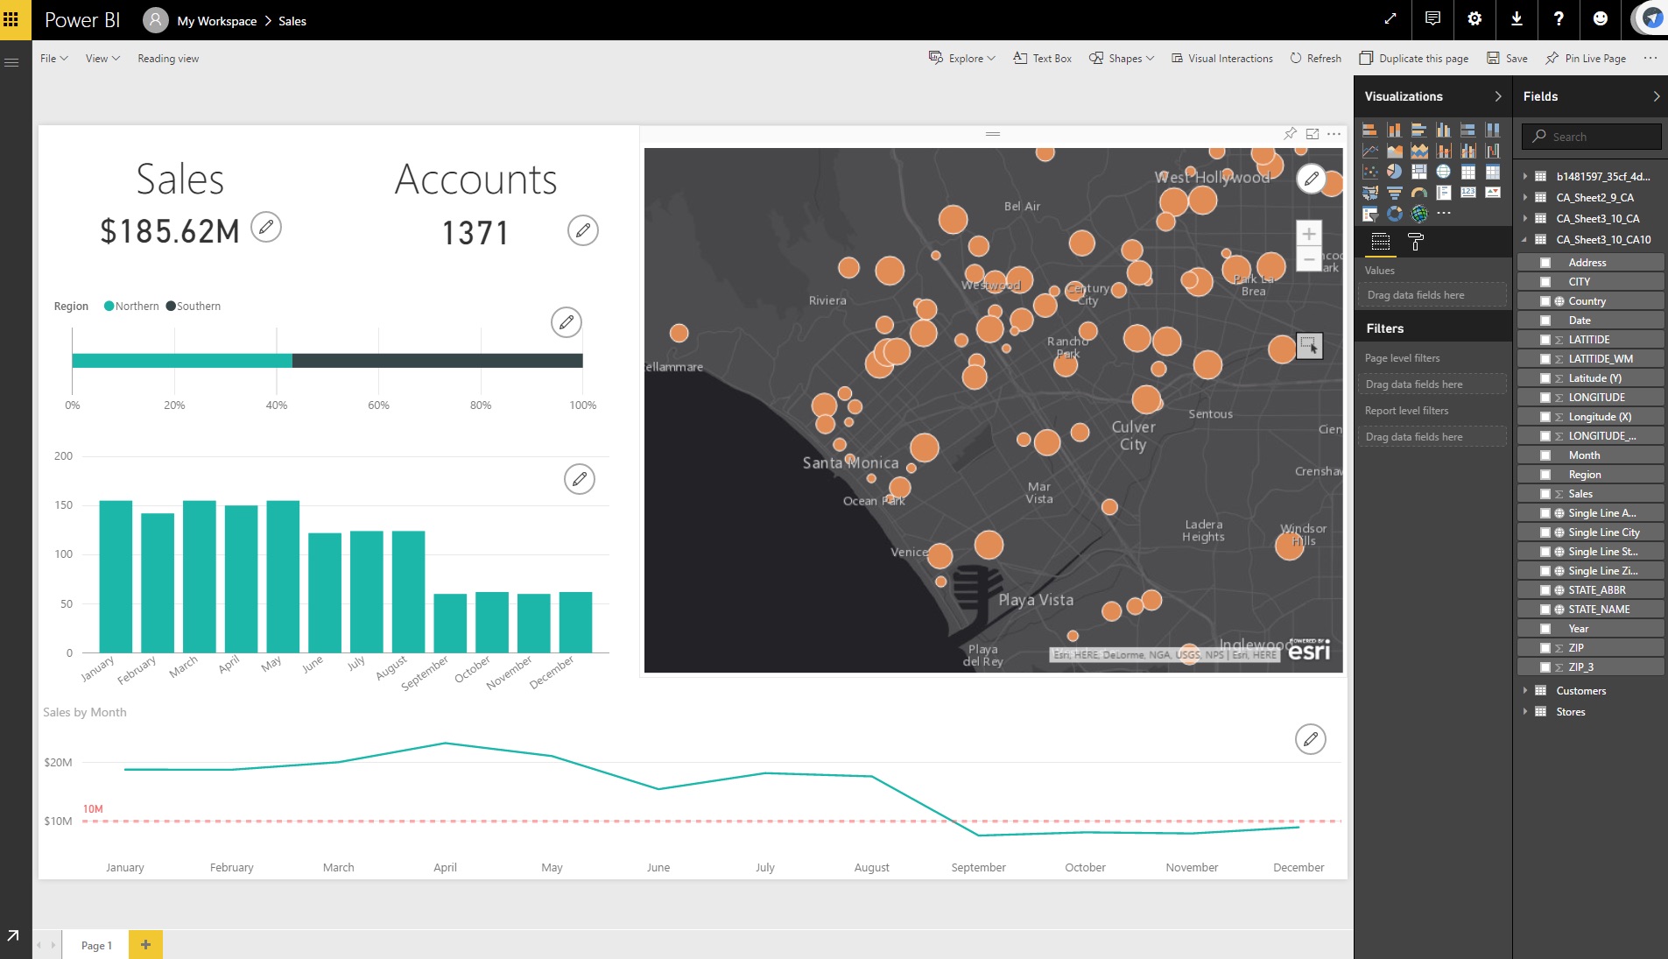This screenshot has height=959, width=1668.
Task: Enter full screen mode
Action: coord(1390,19)
